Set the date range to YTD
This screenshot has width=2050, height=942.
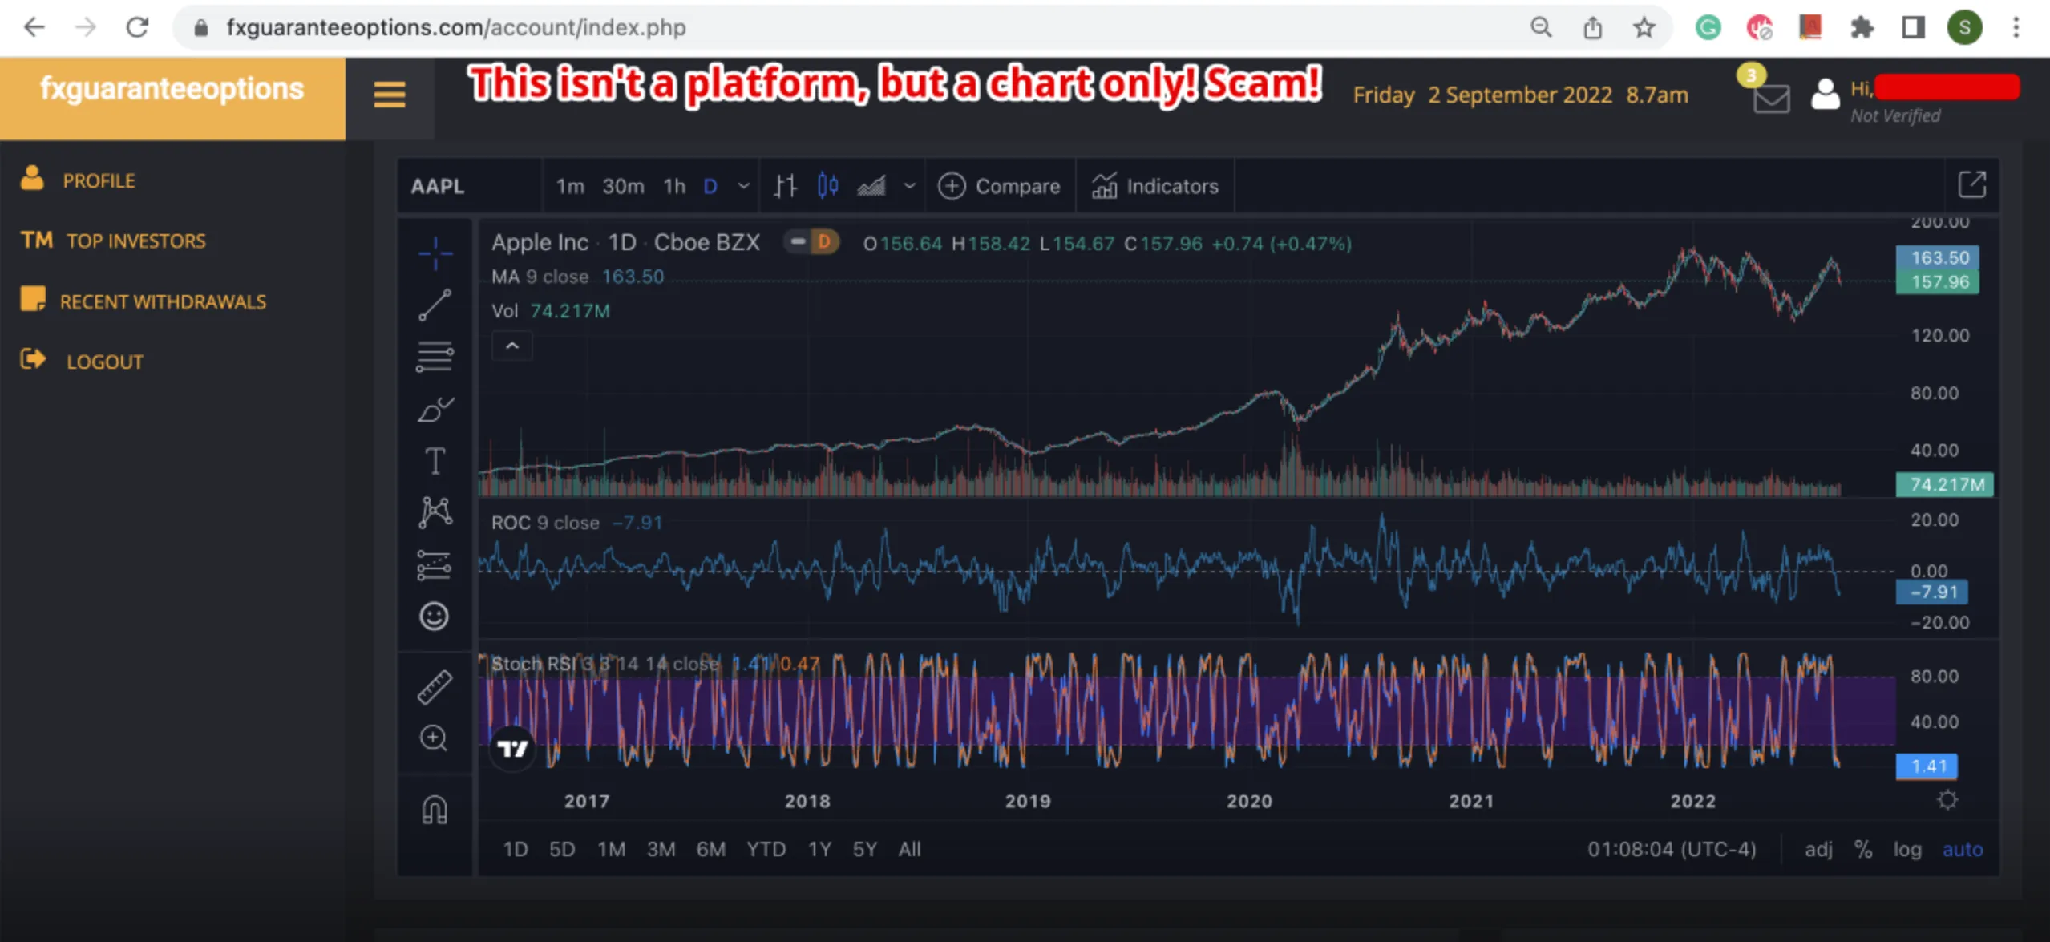point(766,849)
